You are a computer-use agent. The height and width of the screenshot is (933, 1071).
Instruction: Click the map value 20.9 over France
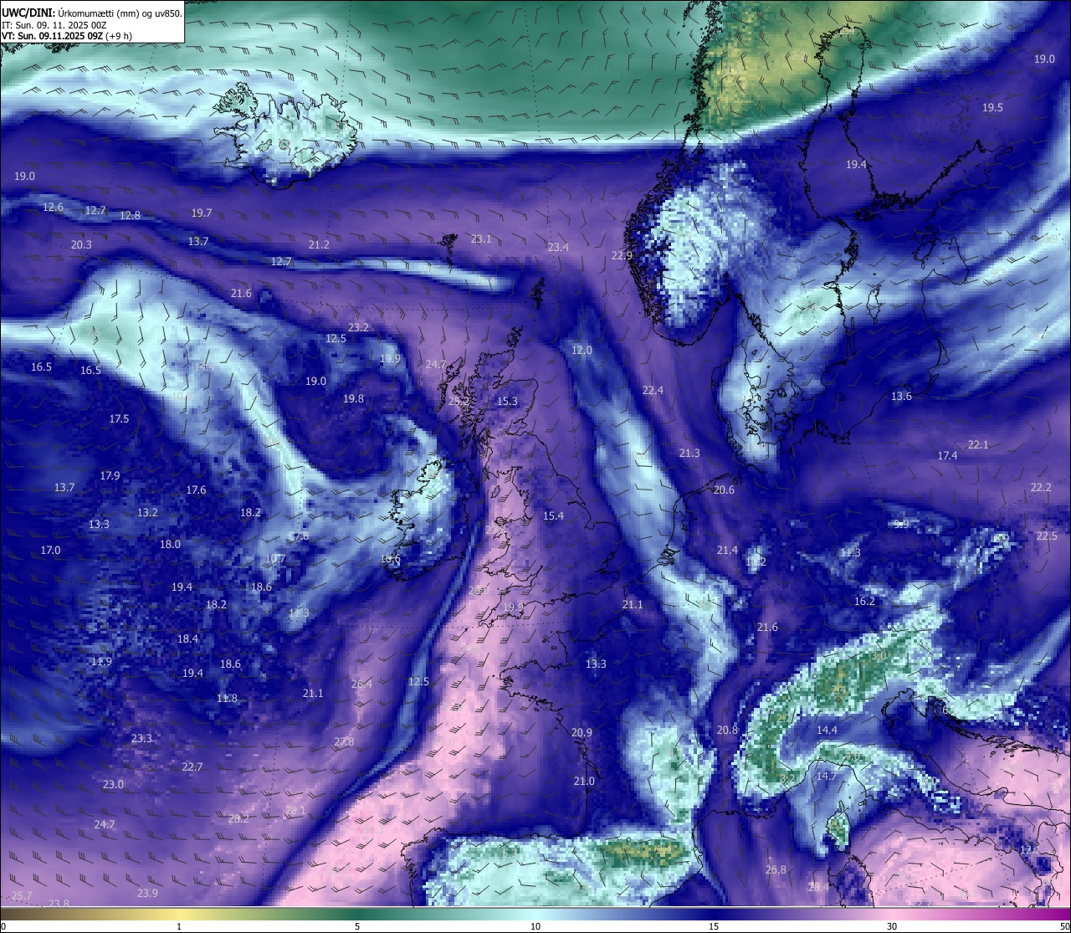pos(582,733)
